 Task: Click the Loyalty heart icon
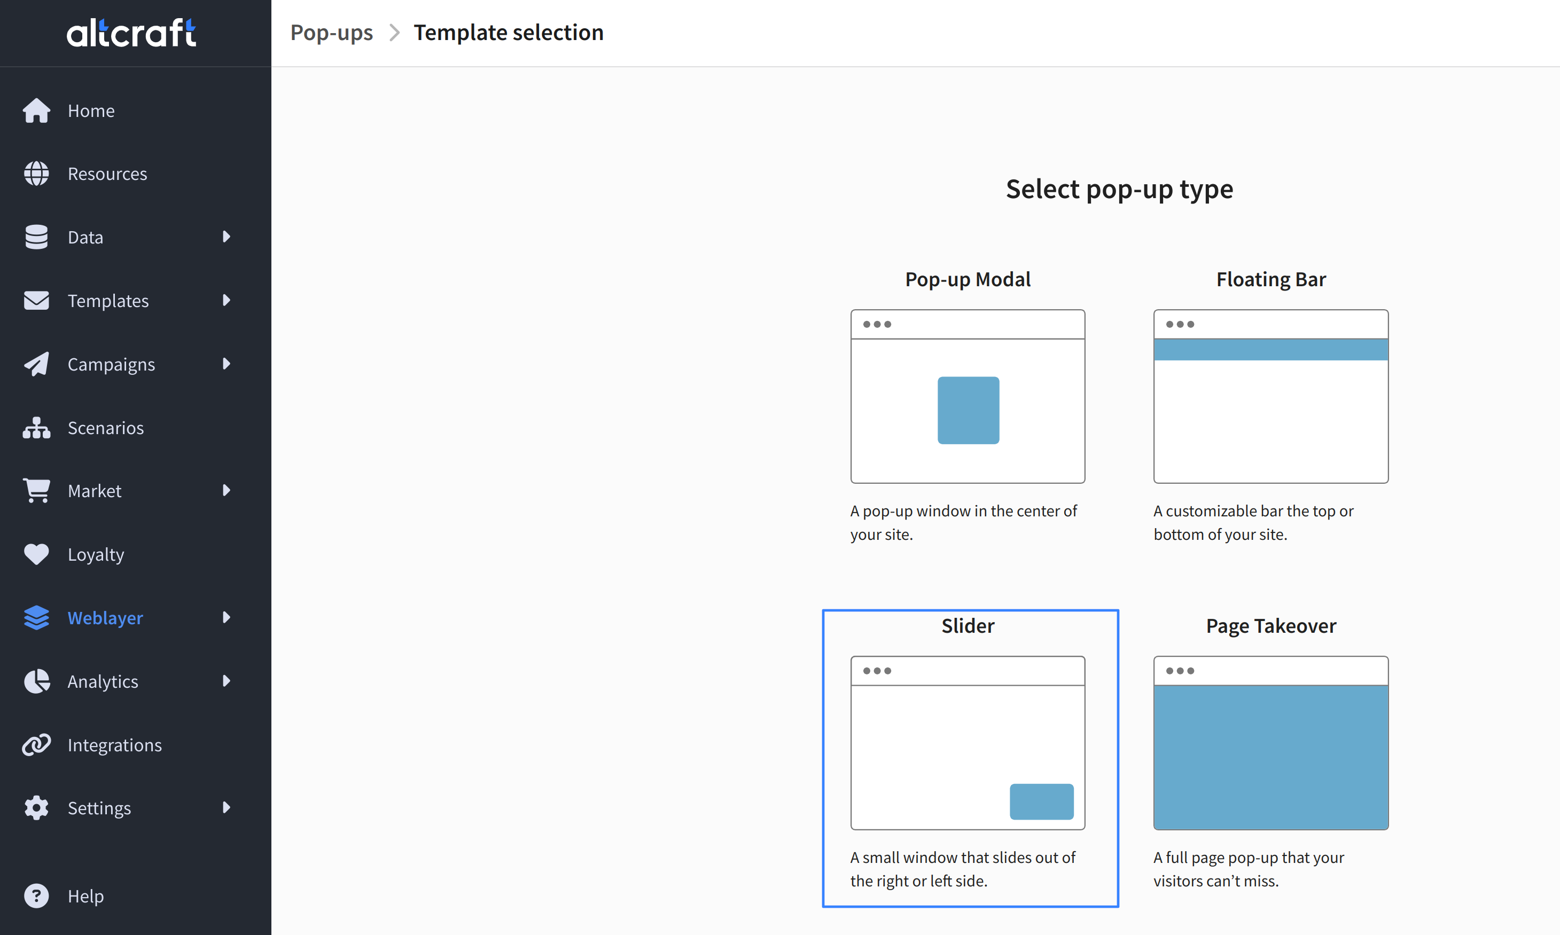[x=36, y=554]
